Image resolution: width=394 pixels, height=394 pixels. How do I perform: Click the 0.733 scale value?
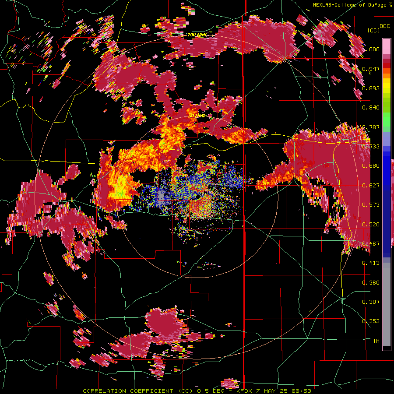click(x=371, y=147)
